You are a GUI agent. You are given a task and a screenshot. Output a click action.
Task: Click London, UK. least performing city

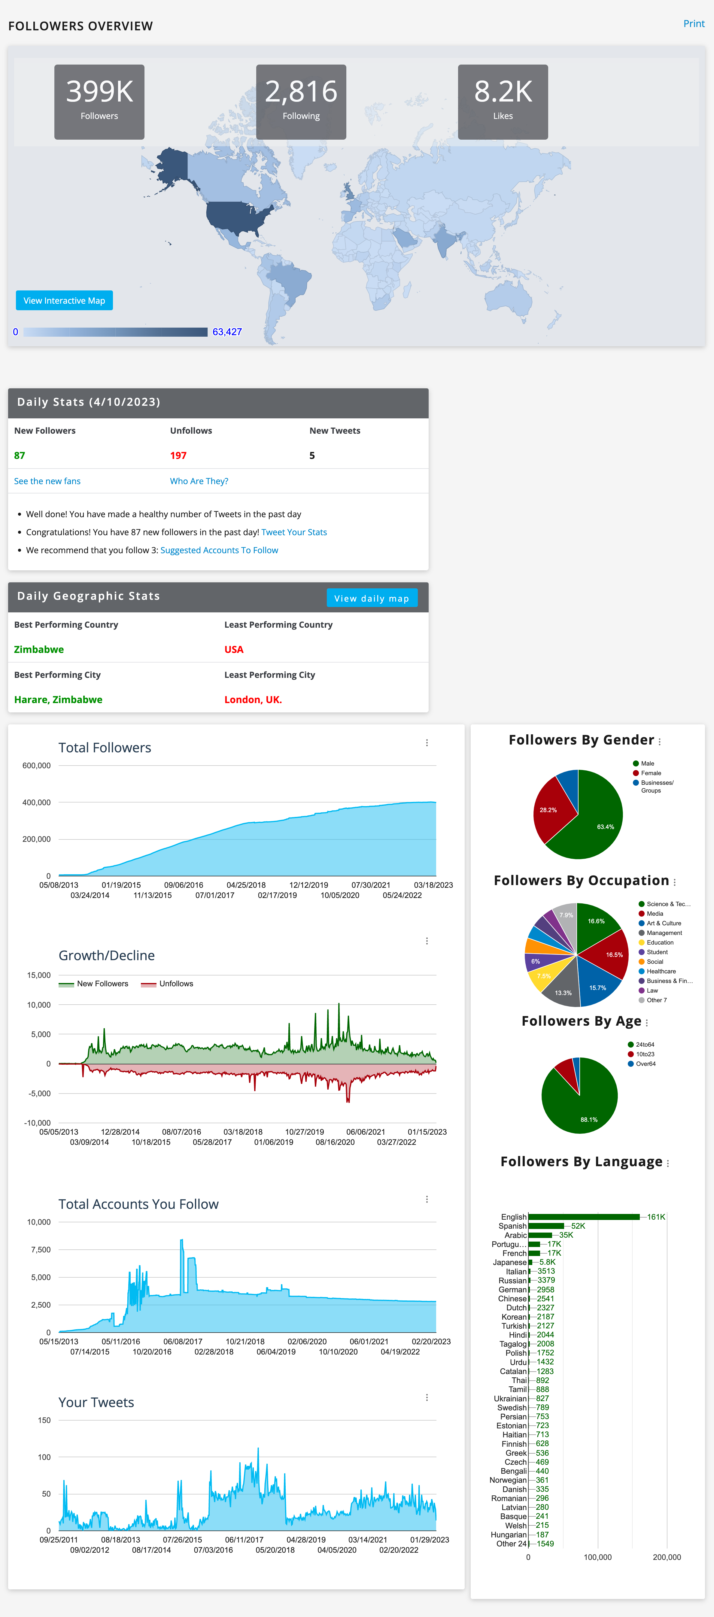click(x=253, y=699)
